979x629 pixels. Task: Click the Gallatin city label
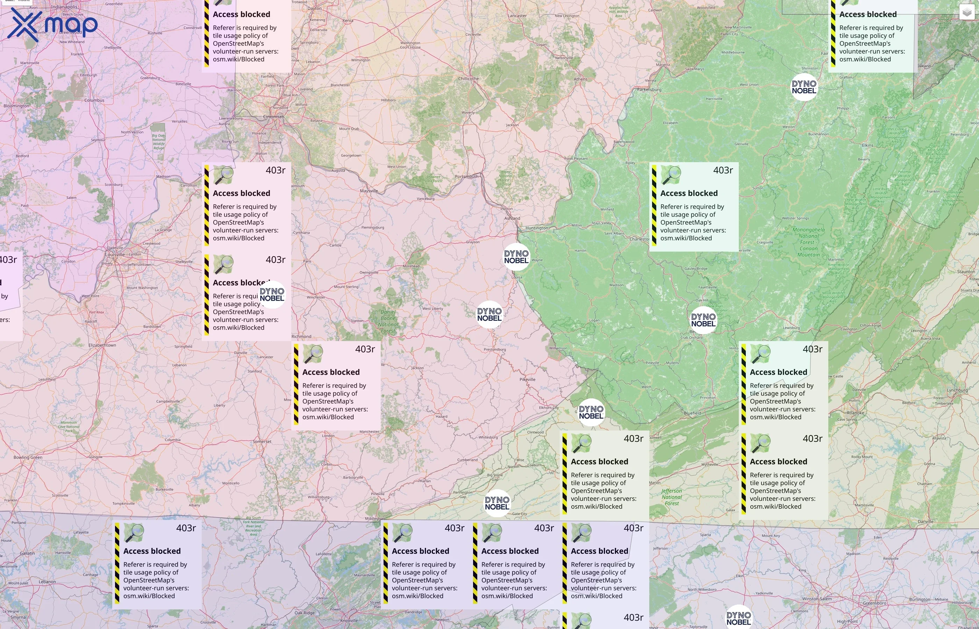(27, 554)
